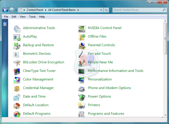Click the Credential Manager safe icon
Image resolution: width=169 pixels, height=124 pixels.
click(17, 89)
